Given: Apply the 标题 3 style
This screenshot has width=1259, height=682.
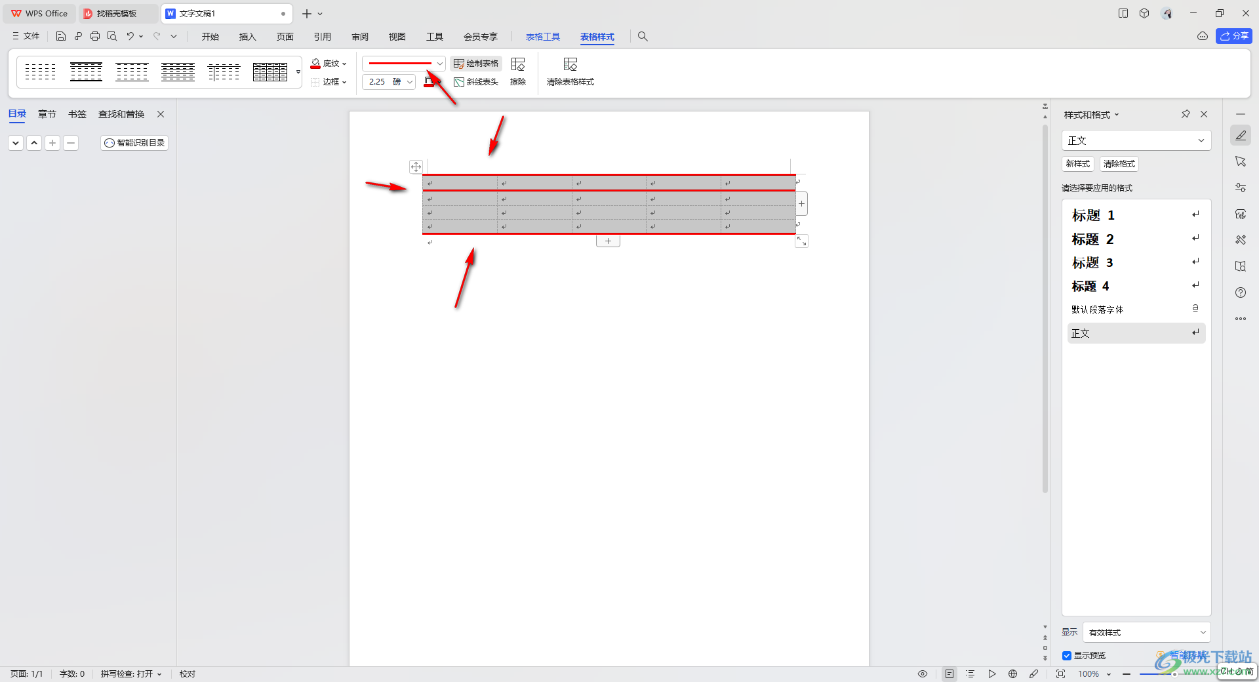Looking at the screenshot, I should [x=1136, y=262].
